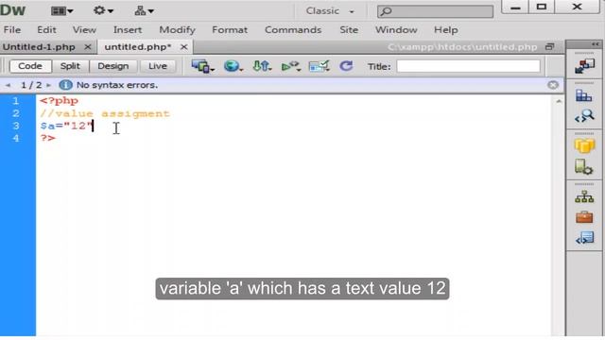
Task: Open the Snippets panel icon
Action: pyautogui.click(x=584, y=238)
